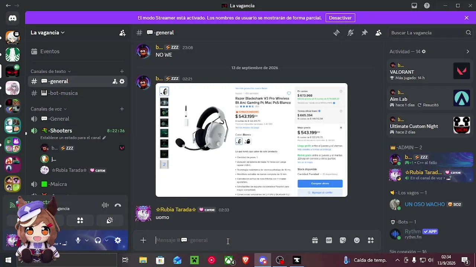
Task: Set voice status with pencil icon
Action: coord(104,138)
